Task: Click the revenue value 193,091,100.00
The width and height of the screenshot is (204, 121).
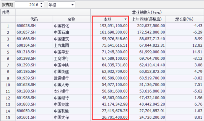Action: (x=114, y=26)
